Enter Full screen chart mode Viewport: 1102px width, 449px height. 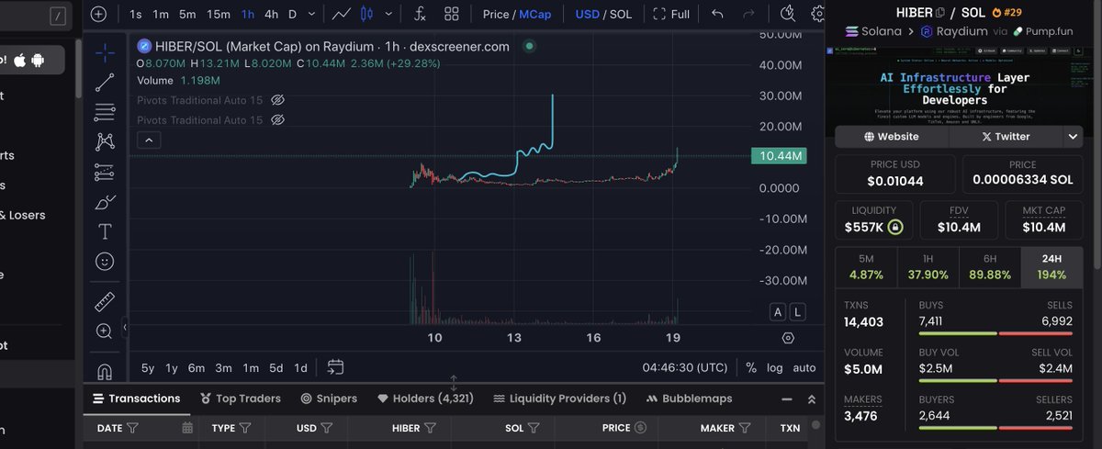coord(671,14)
